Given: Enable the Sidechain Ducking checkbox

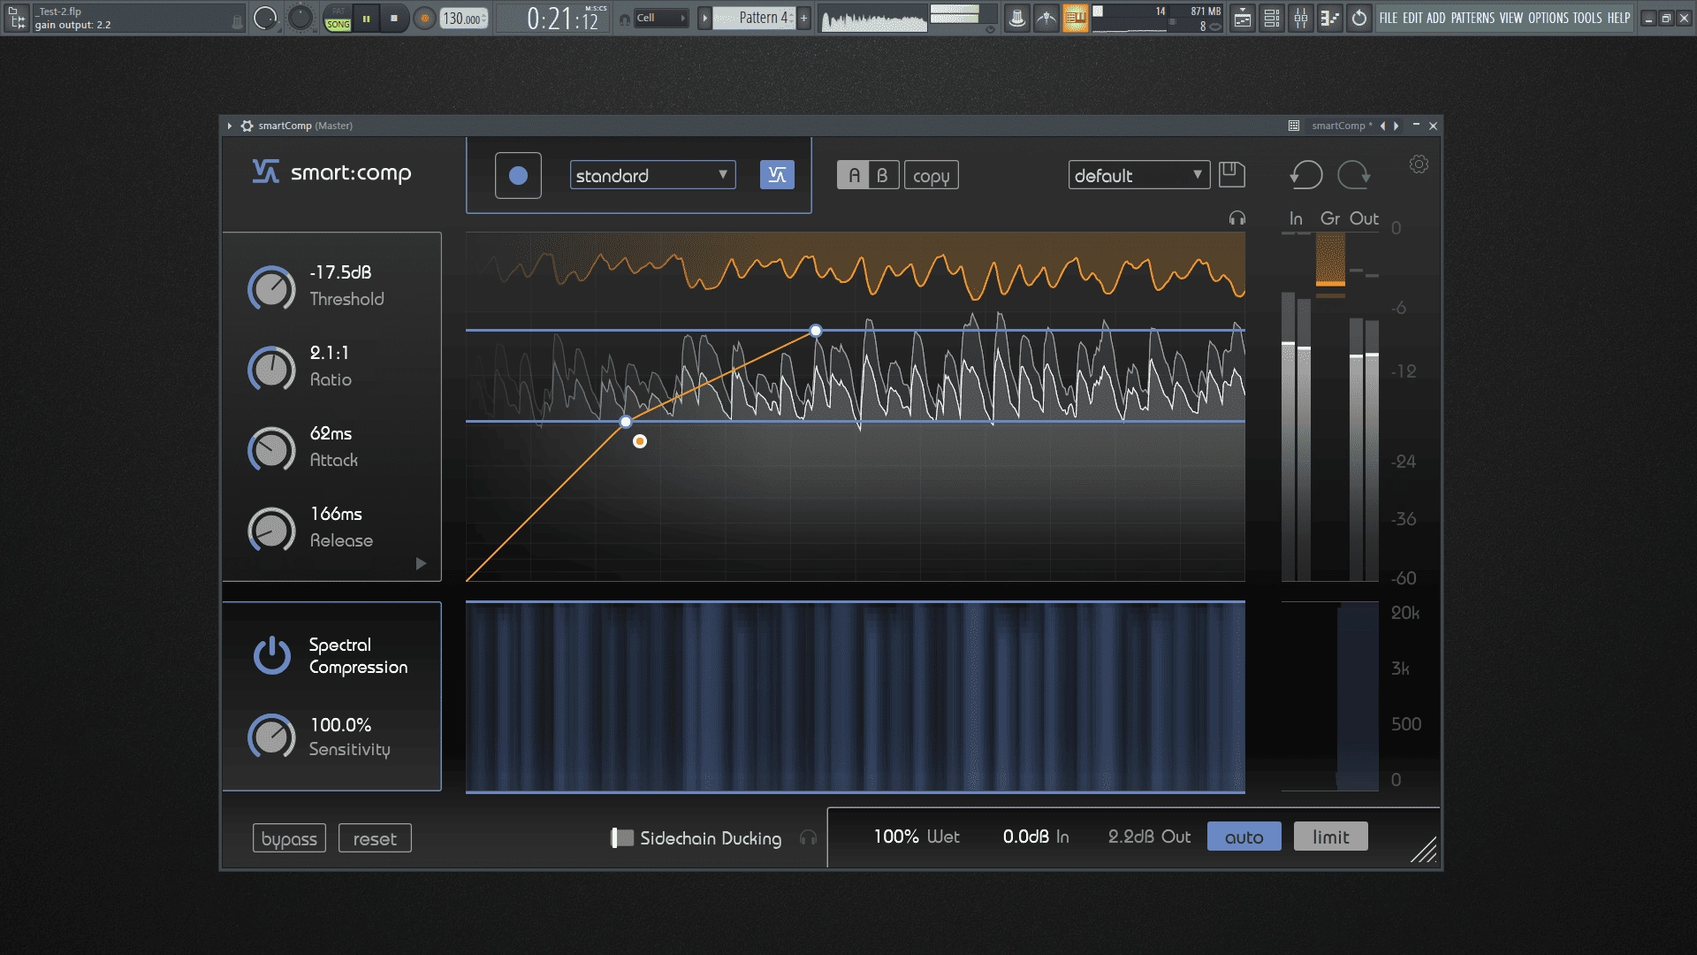Looking at the screenshot, I should coord(622,837).
